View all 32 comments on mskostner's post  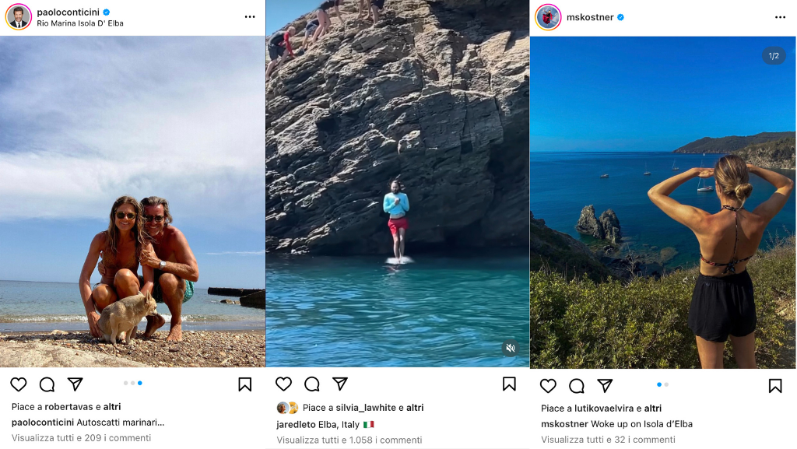pos(608,440)
